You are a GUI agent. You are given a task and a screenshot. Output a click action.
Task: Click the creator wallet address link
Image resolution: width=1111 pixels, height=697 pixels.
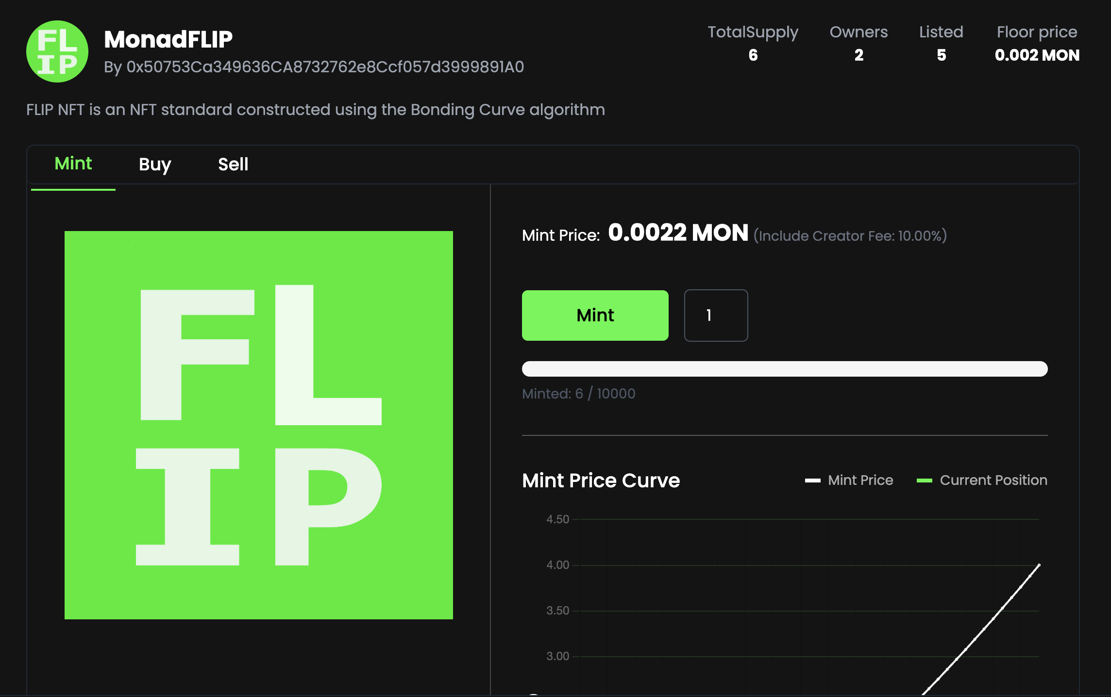[x=325, y=67]
